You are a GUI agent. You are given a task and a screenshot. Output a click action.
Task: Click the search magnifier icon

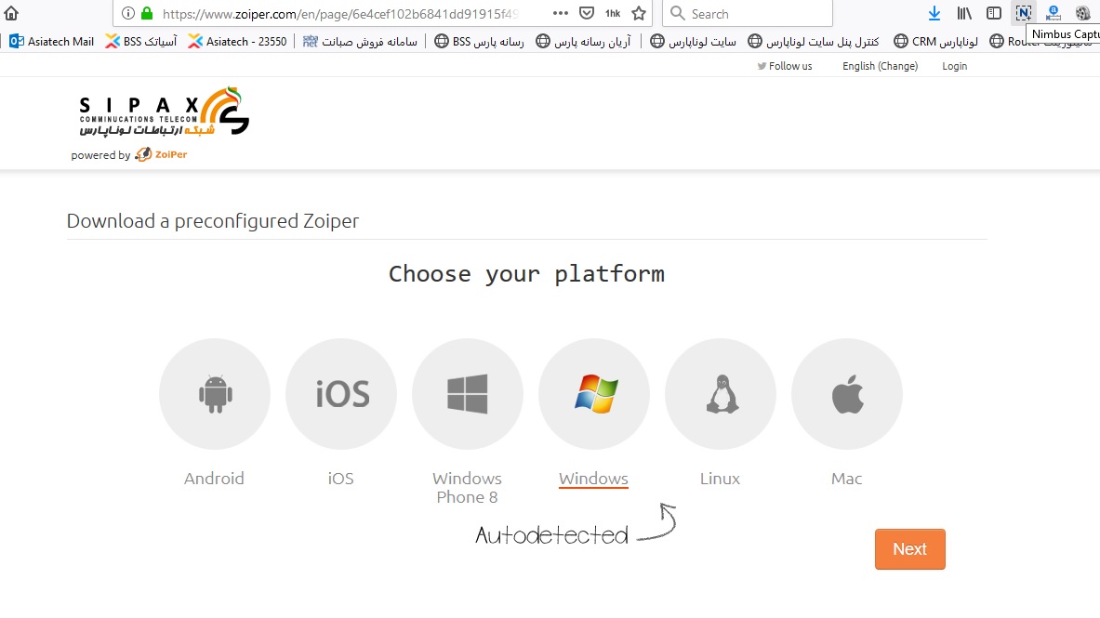[x=677, y=13]
